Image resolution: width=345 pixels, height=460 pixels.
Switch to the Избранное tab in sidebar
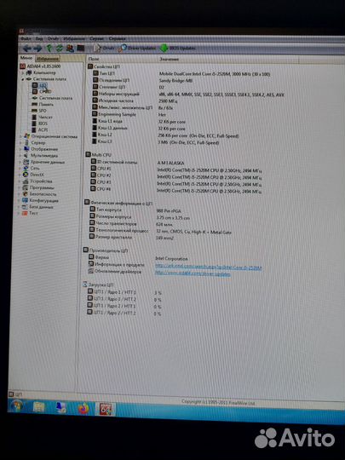pyautogui.click(x=48, y=59)
